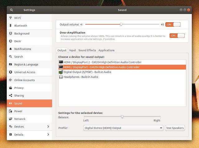The height and width of the screenshot is (148, 199).
Task: Click the Headphones device icon
Action: tap(61, 77)
